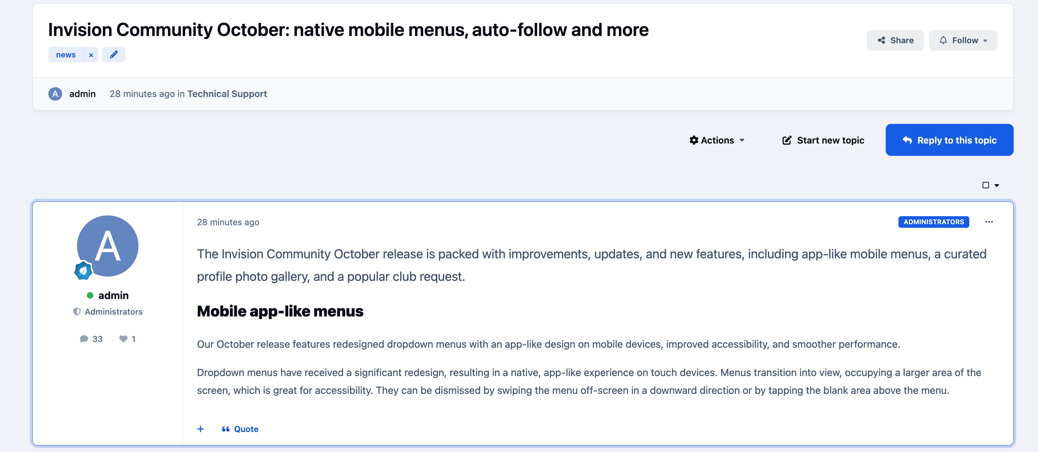Remove the news tag with the x
The width and height of the screenshot is (1038, 452).
[x=91, y=55]
